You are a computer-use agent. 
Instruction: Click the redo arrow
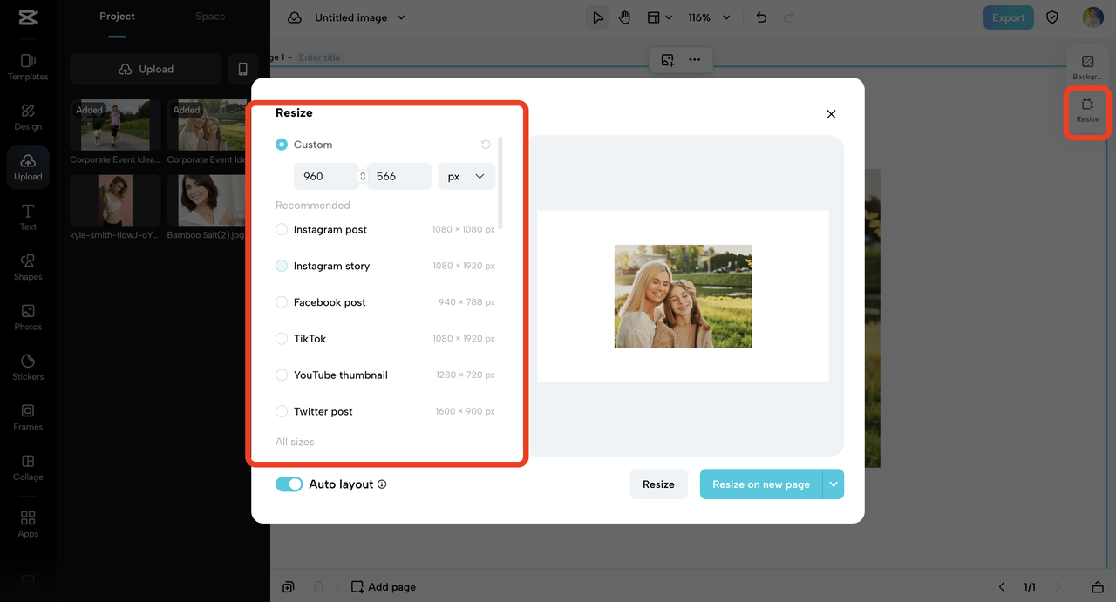click(x=789, y=17)
